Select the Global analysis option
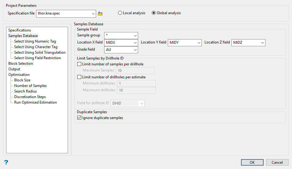 coord(154,13)
